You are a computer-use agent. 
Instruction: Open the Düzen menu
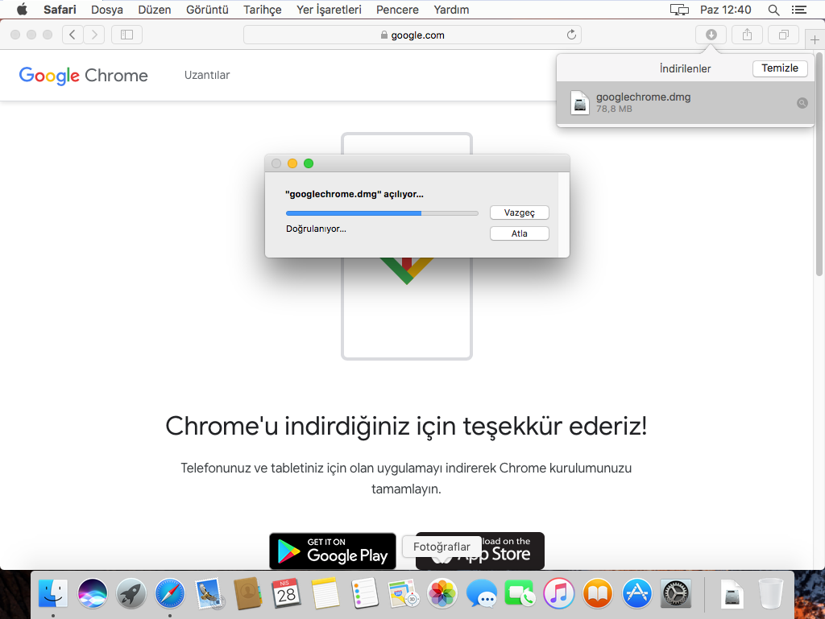click(154, 10)
